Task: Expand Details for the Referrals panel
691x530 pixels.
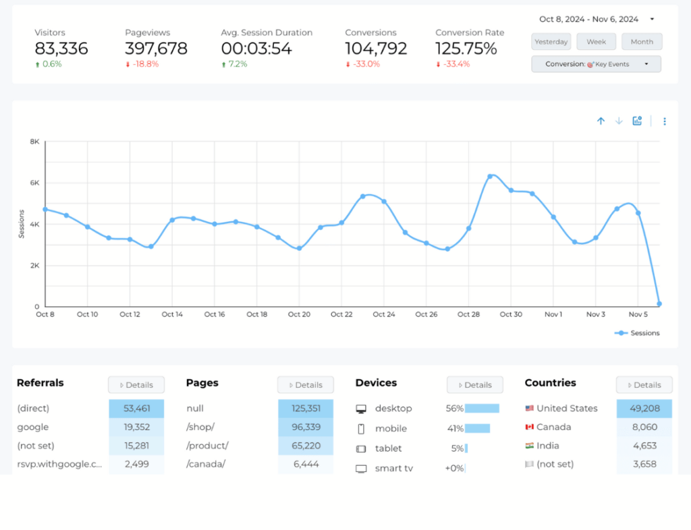Action: (x=136, y=384)
